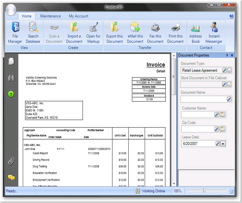
Task: Click the Document Name input field
Action: (x=203, y=99)
